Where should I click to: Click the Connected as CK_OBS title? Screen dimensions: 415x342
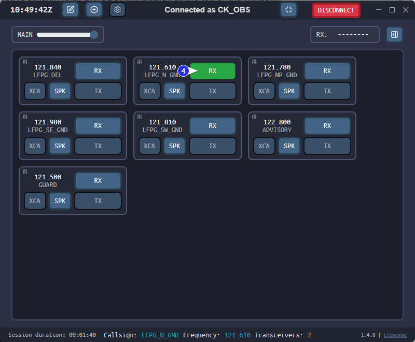pyautogui.click(x=207, y=10)
